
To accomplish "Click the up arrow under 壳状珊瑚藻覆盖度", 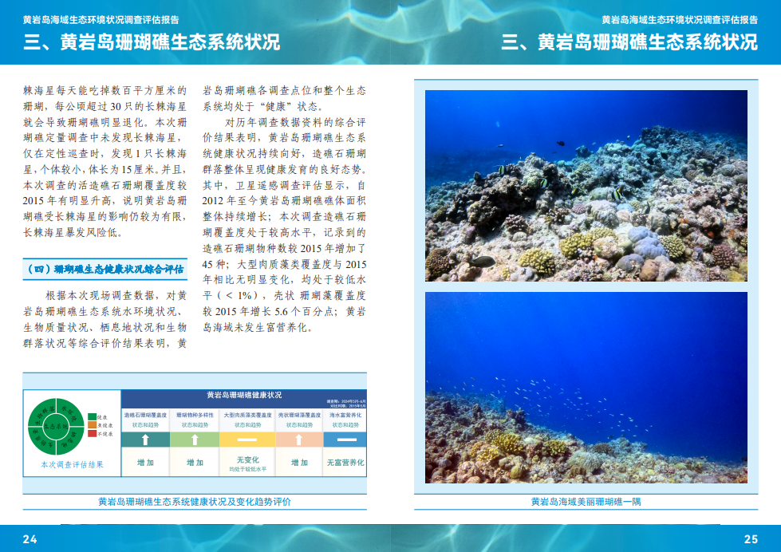I will 299,440.
